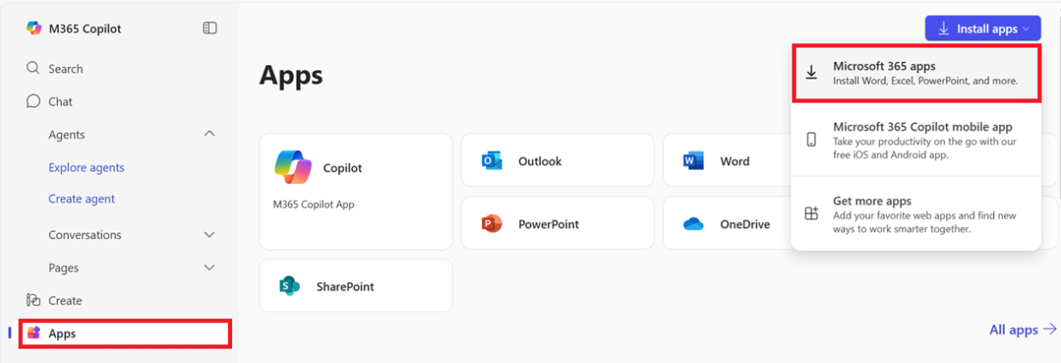The width and height of the screenshot is (1061, 363).
Task: Open the Explore agents link
Action: pyautogui.click(x=87, y=167)
